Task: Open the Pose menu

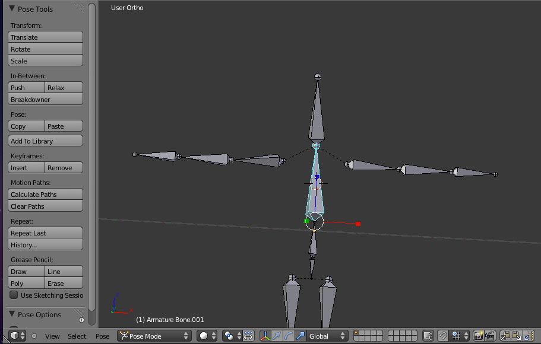Action: tap(102, 336)
